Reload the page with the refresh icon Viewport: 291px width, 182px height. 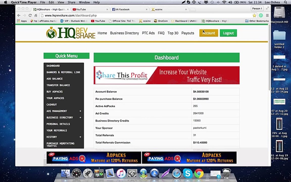30,15
